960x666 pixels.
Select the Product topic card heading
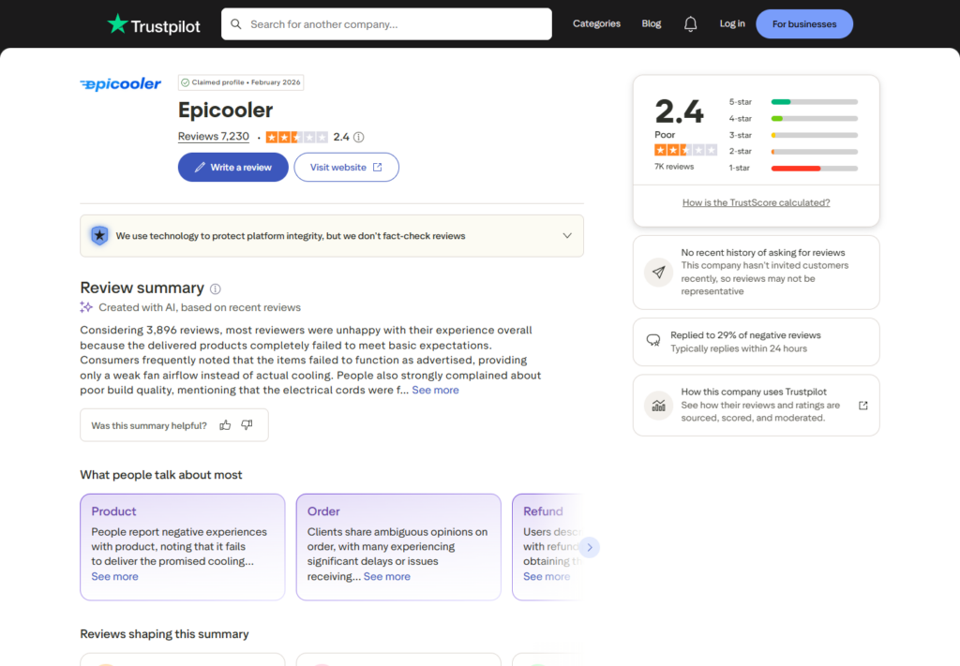[x=113, y=511]
